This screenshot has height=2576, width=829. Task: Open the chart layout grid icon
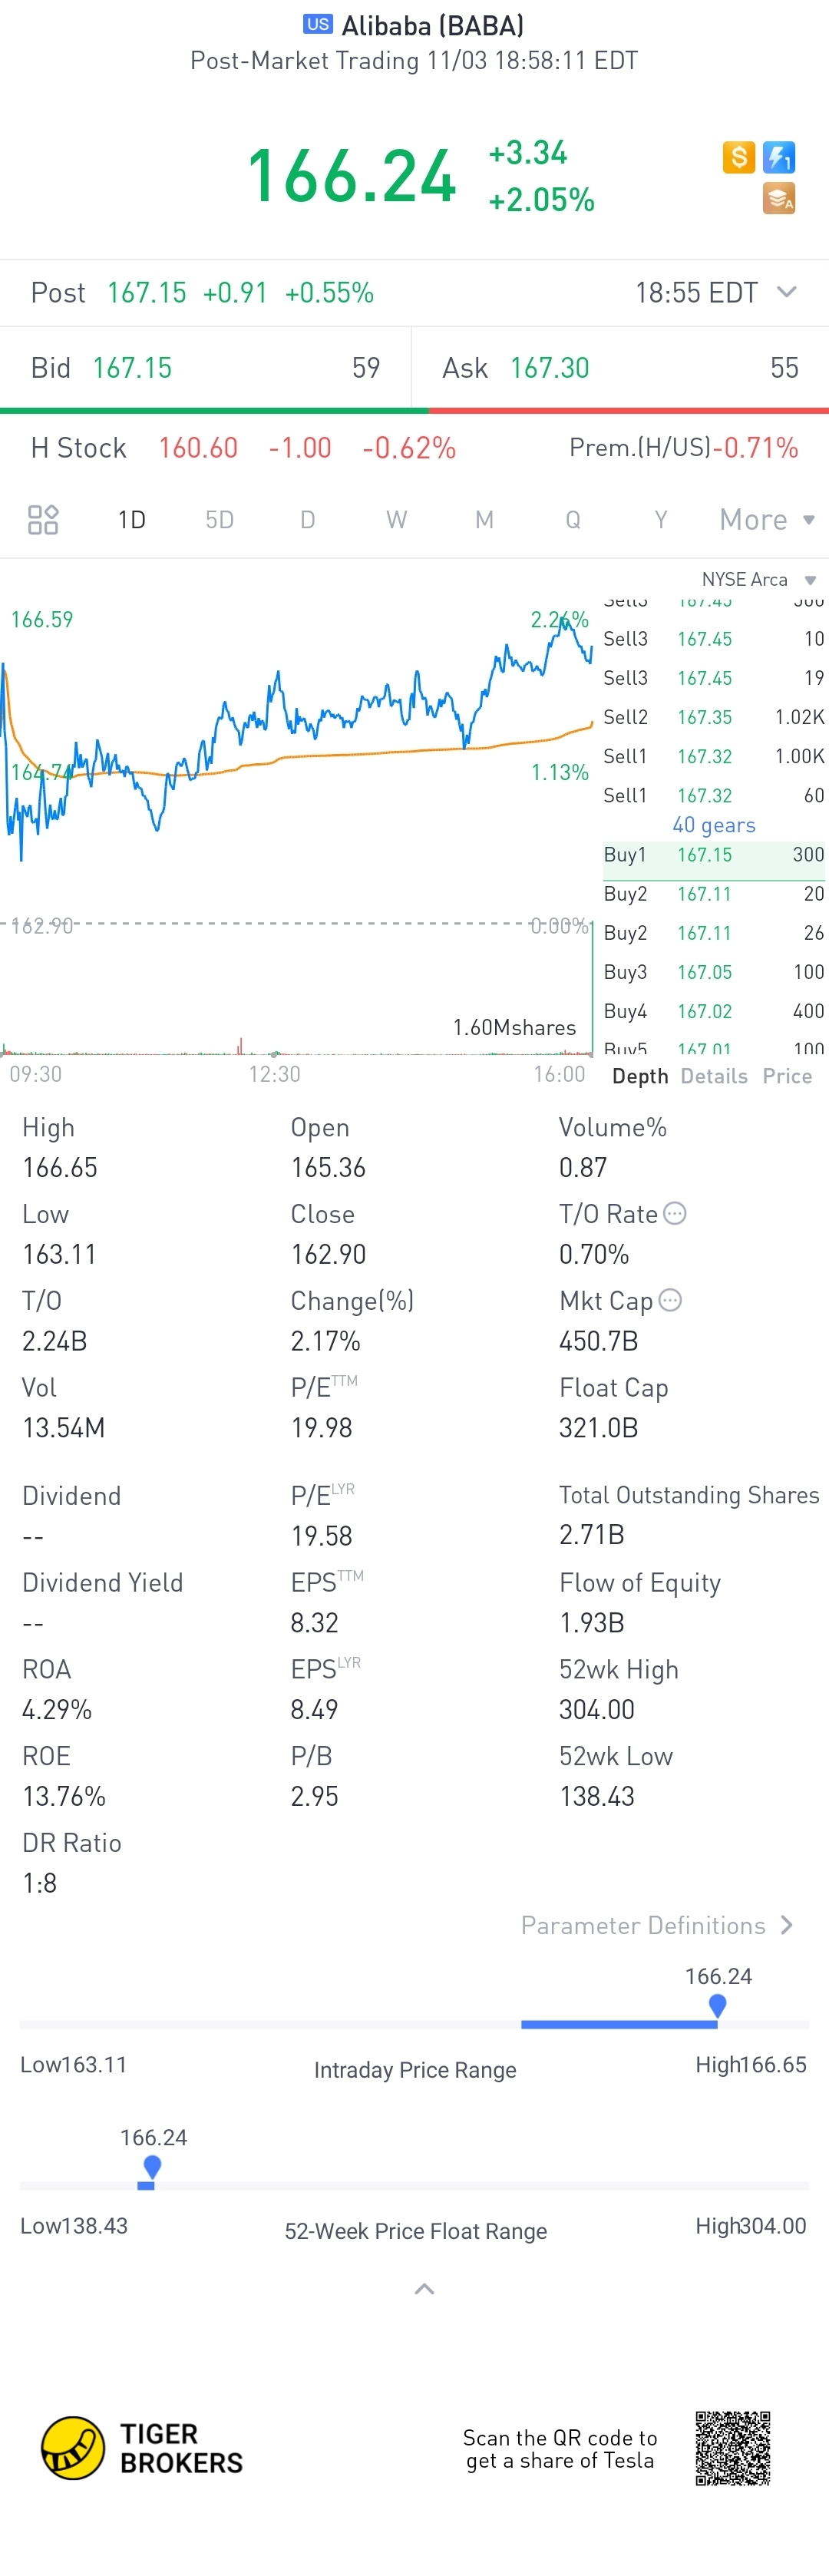43,519
